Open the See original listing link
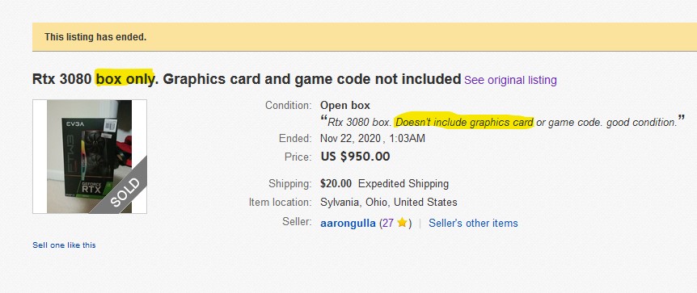This screenshot has height=293, width=697. pyautogui.click(x=510, y=81)
